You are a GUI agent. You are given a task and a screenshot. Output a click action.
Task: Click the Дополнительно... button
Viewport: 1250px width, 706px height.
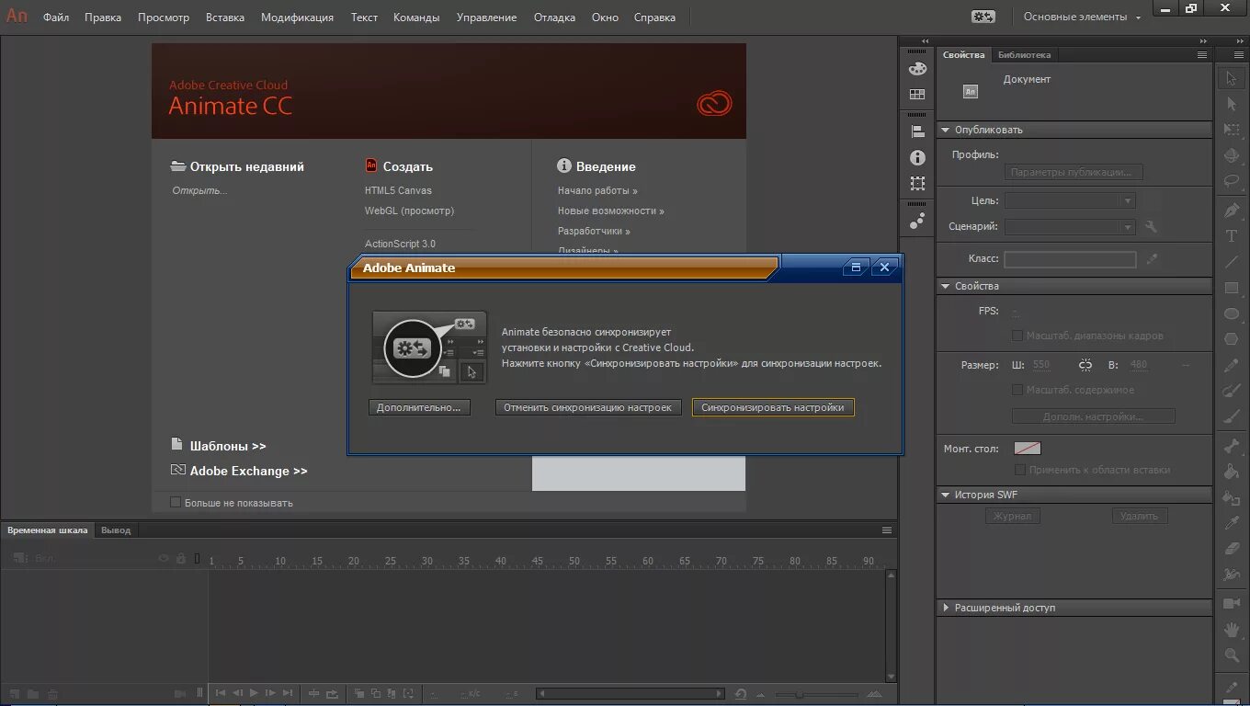(418, 407)
